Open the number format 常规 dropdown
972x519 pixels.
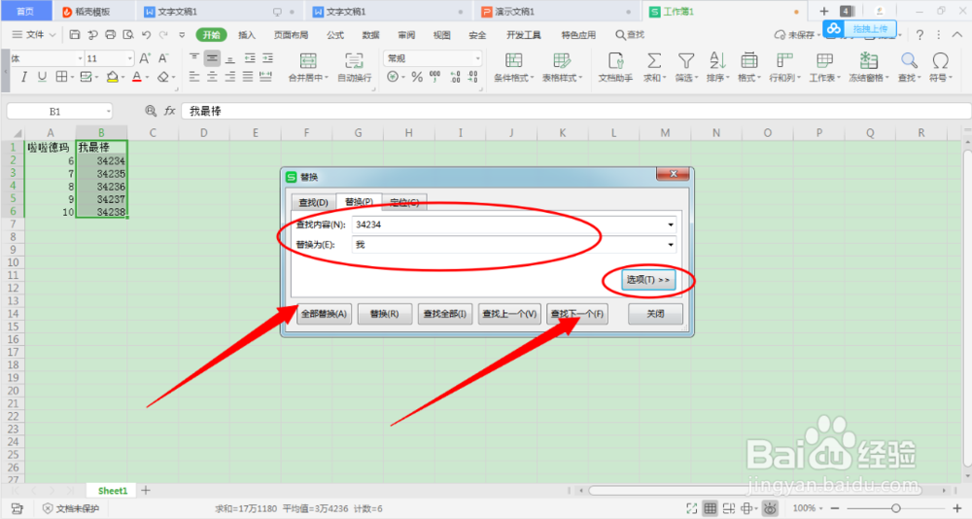(477, 58)
